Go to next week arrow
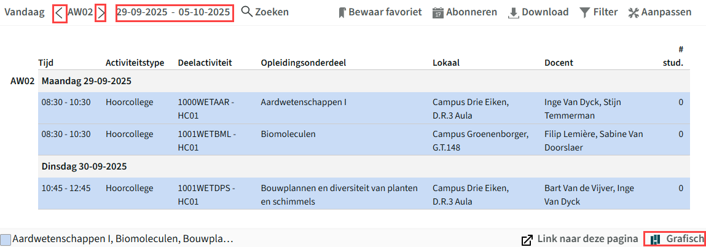This screenshot has width=706, height=247. point(101,13)
